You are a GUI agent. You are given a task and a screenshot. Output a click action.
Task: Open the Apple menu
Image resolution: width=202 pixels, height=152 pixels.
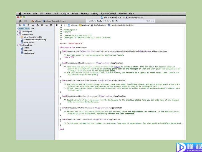coord(20,14)
